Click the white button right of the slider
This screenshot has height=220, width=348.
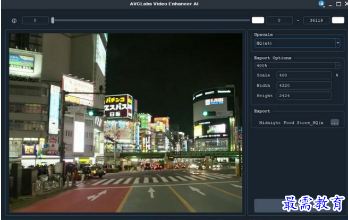pyautogui.click(x=258, y=20)
